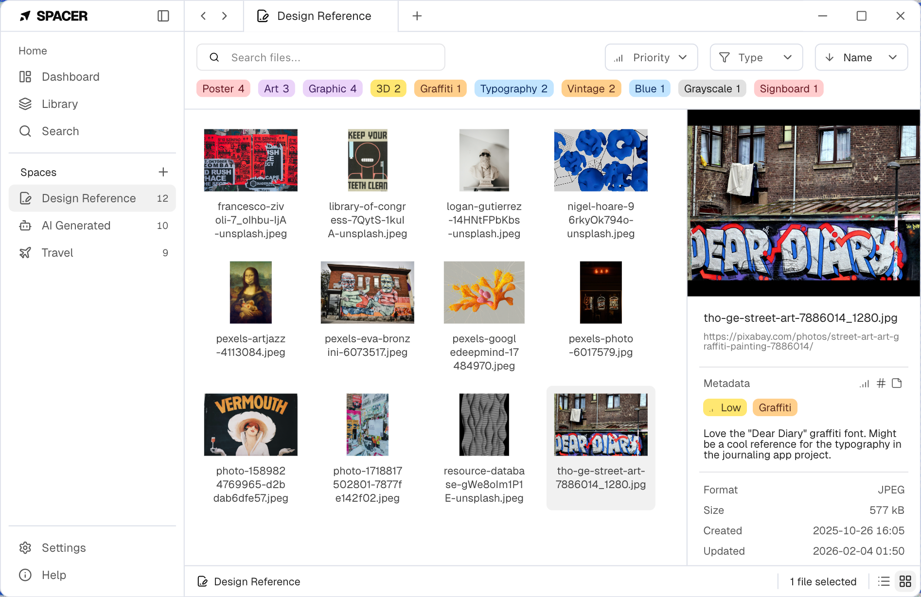921x597 pixels.
Task: Switch to list view layout
Action: click(x=884, y=581)
